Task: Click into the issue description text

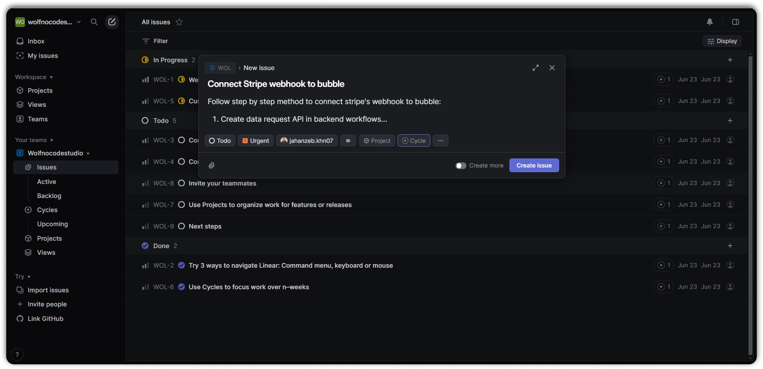Action: [324, 110]
